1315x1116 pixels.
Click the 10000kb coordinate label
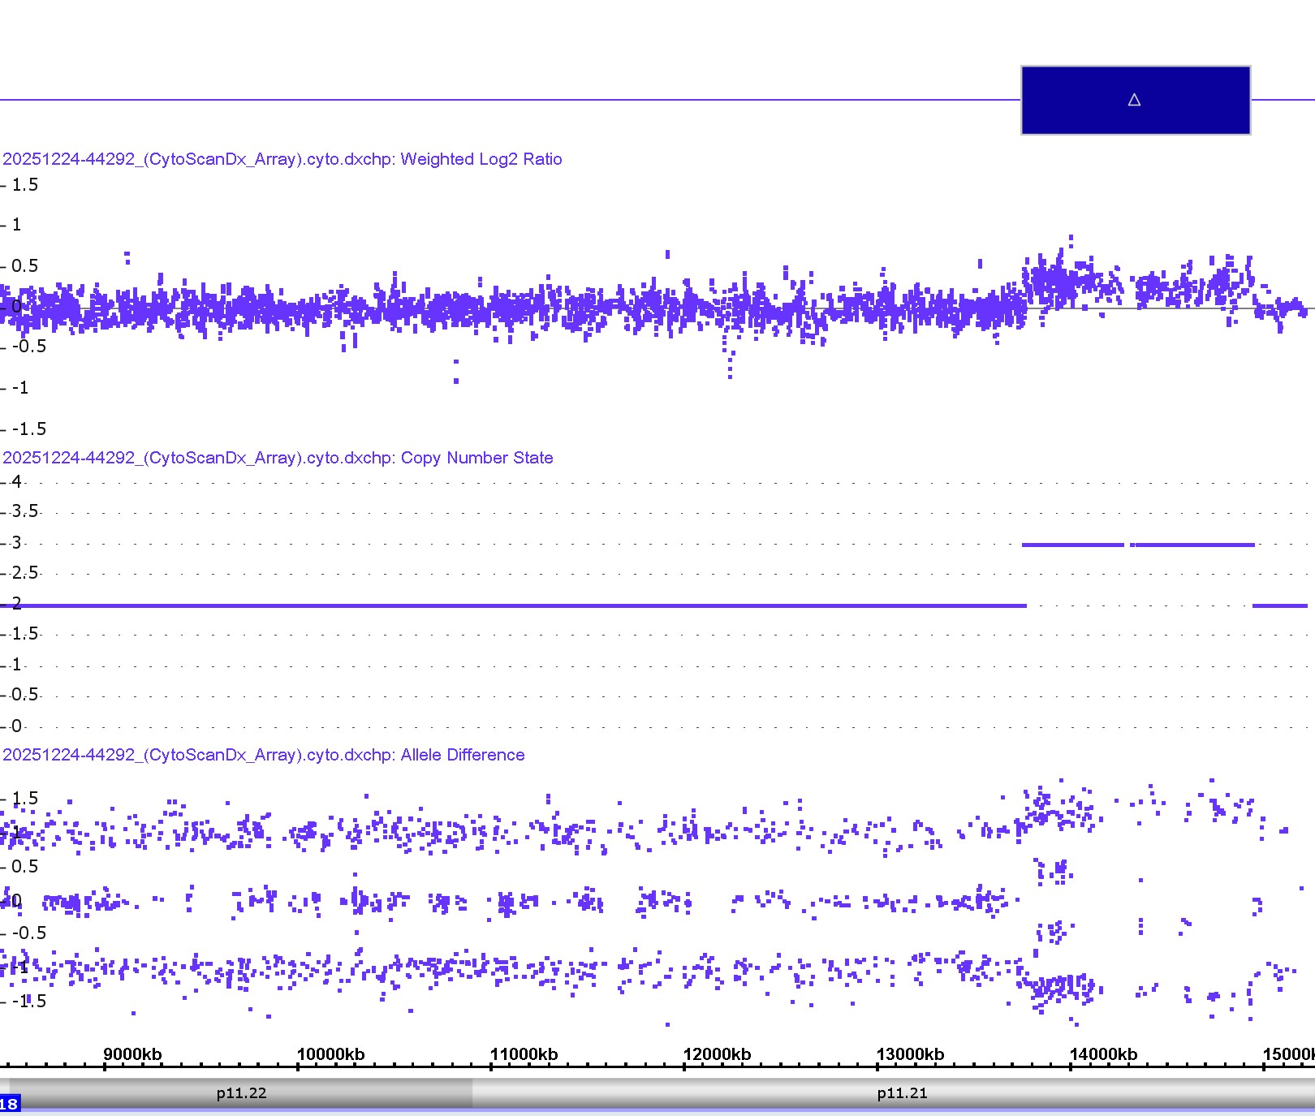(330, 1054)
